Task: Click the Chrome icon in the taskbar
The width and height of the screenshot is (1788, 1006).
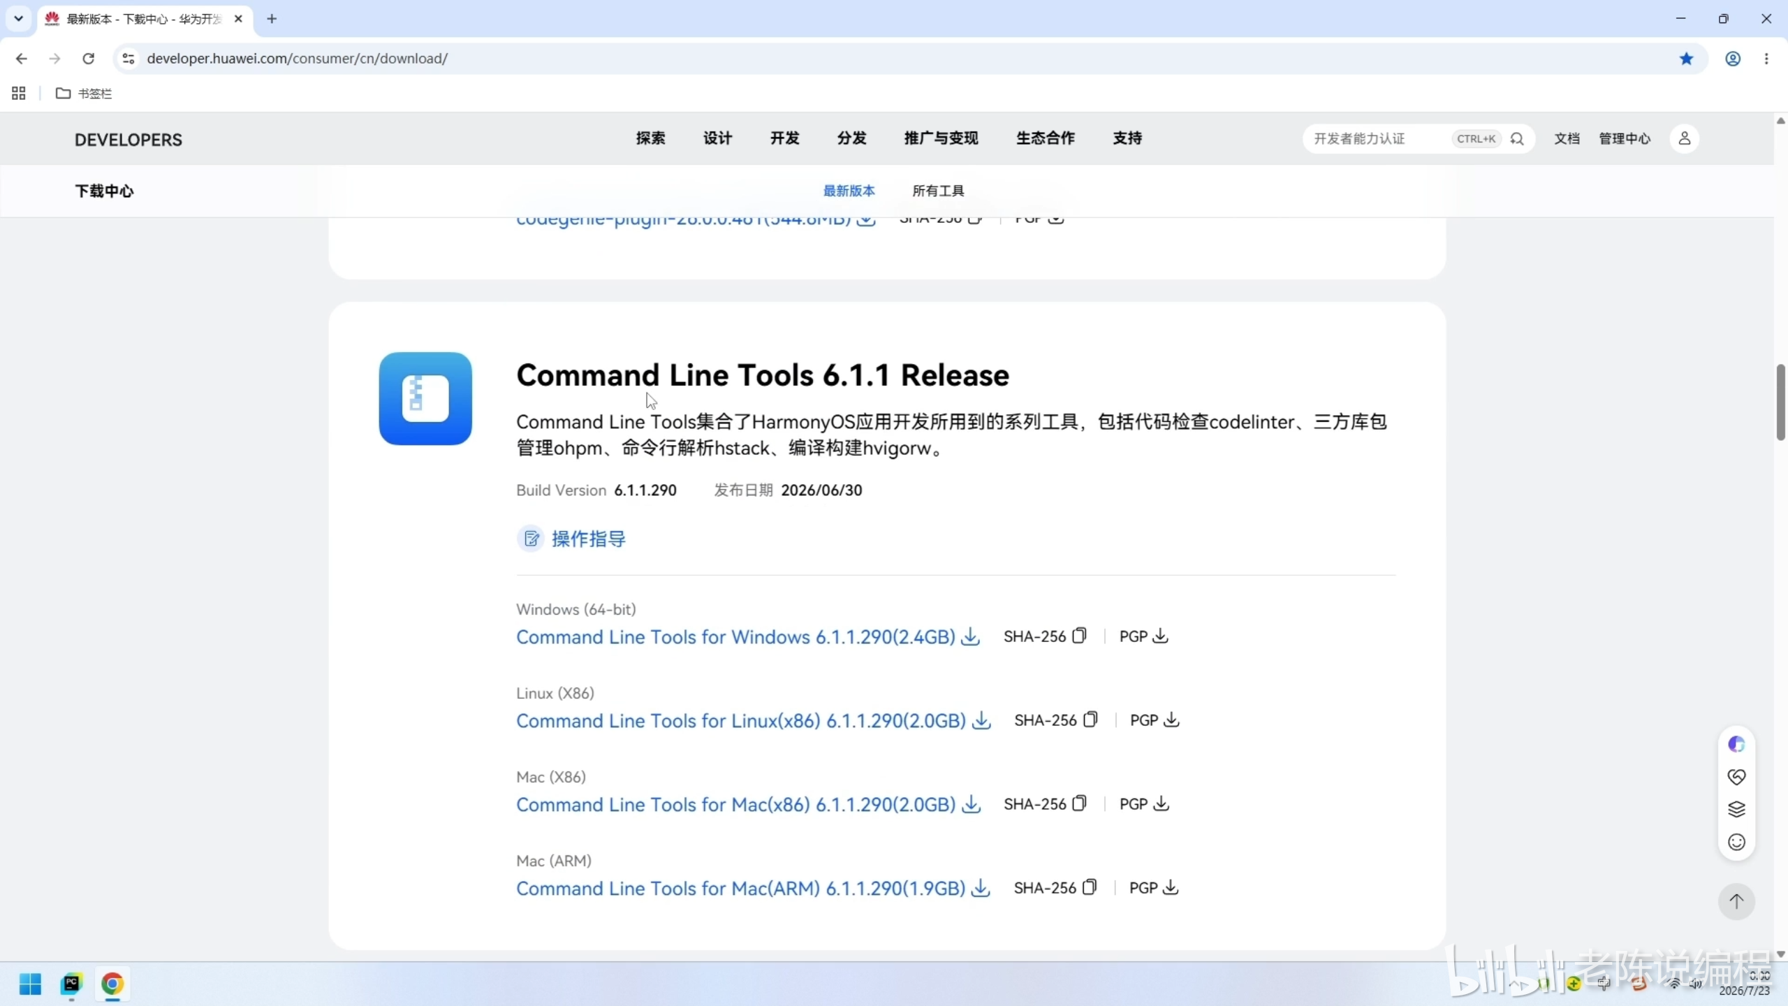Action: (x=112, y=984)
